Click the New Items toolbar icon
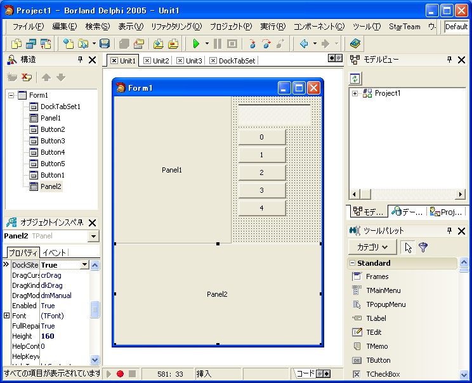This screenshot has width=472, height=383. 69,44
